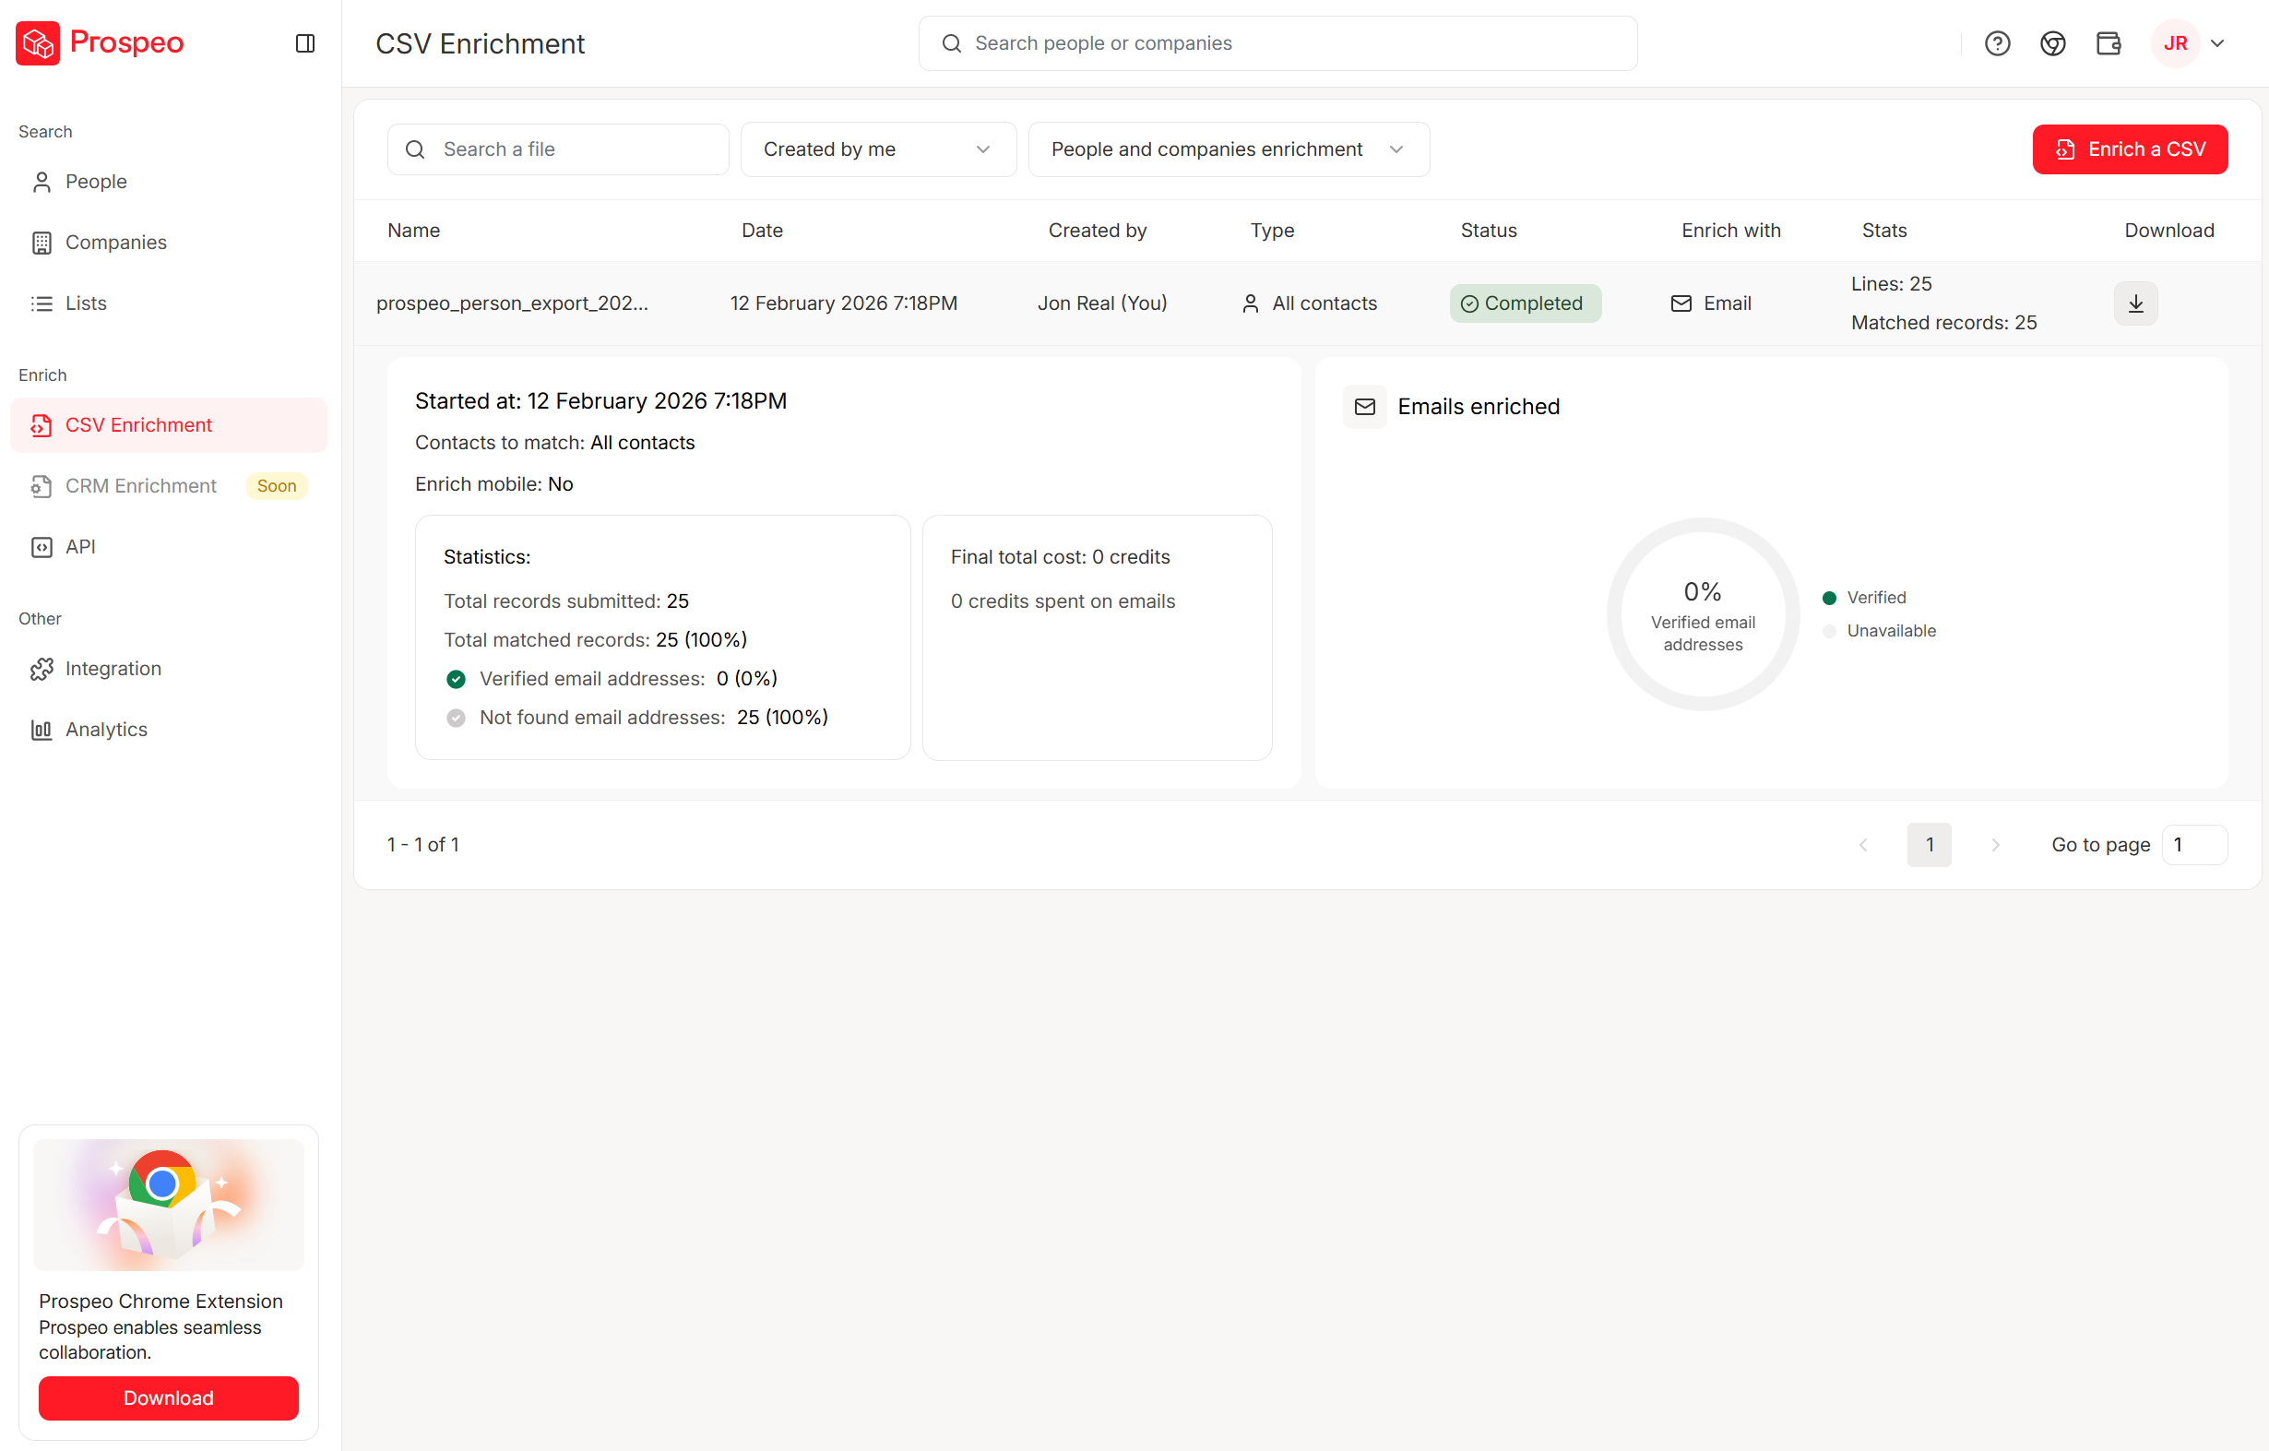Open the help question mark icon
This screenshot has width=2269, height=1451.
[x=1997, y=43]
